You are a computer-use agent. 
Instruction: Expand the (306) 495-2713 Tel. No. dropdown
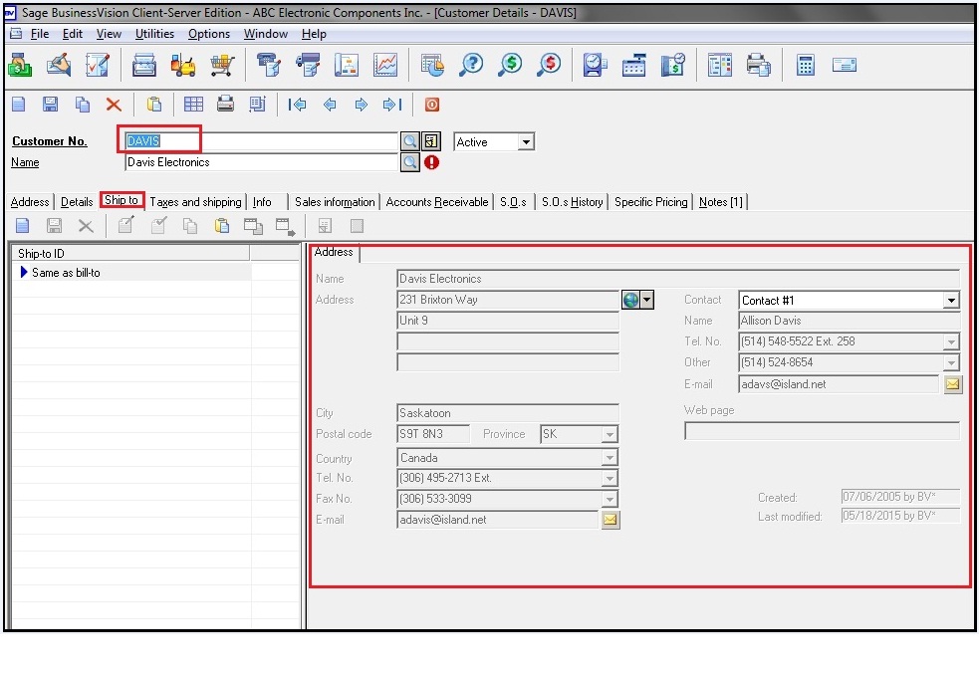tap(610, 479)
